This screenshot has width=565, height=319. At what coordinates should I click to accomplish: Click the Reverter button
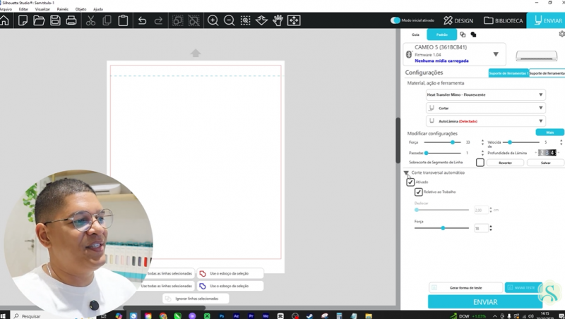click(x=505, y=163)
